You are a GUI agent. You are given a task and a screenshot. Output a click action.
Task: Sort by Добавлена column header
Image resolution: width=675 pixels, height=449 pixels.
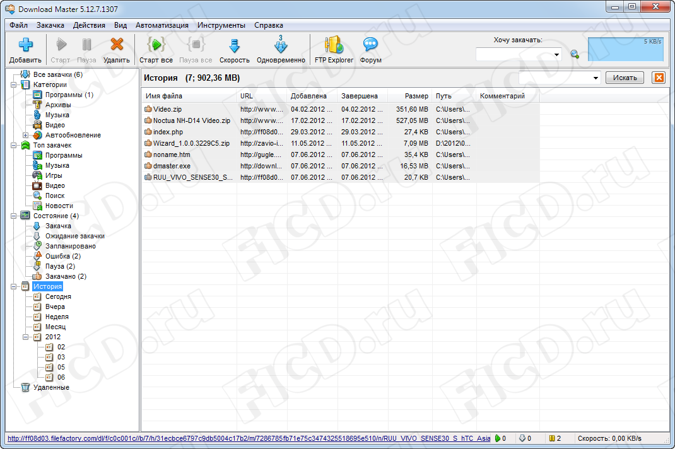[x=312, y=96]
